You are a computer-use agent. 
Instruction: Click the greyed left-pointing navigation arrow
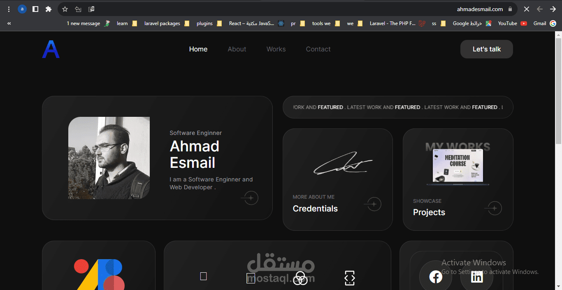point(540,9)
